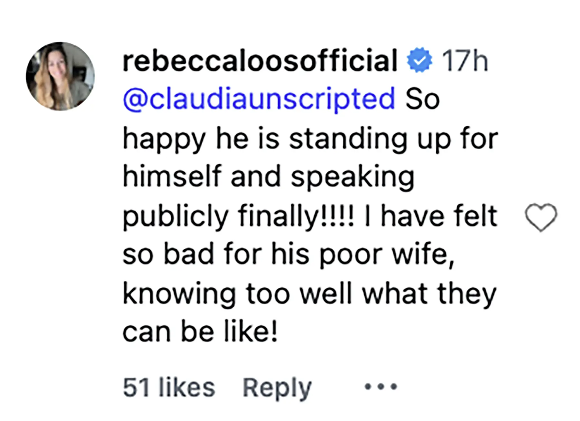Like the comment with the heart icon

click(541, 217)
